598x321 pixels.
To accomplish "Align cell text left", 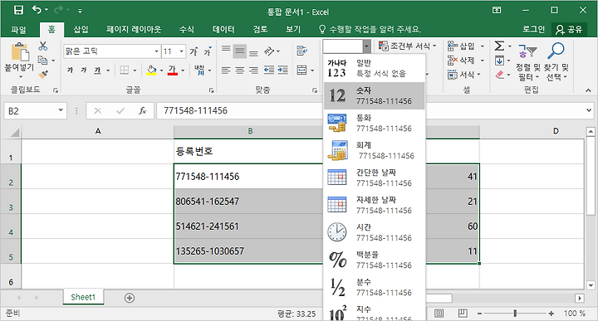I will pyautogui.click(x=226, y=70).
